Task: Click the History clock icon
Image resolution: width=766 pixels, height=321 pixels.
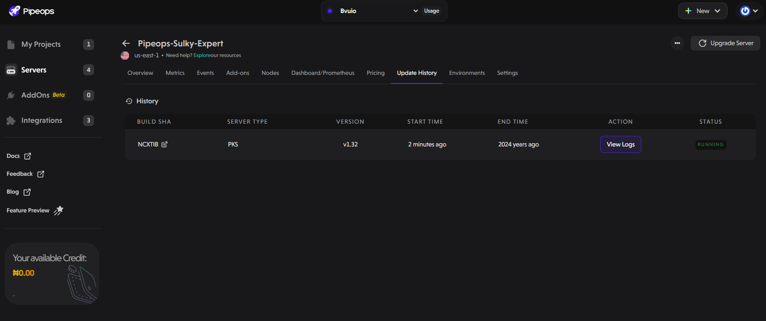Action: click(129, 101)
